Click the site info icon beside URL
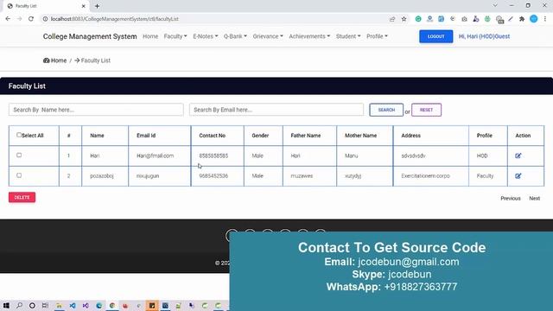The height and width of the screenshot is (311, 553). (x=45, y=19)
